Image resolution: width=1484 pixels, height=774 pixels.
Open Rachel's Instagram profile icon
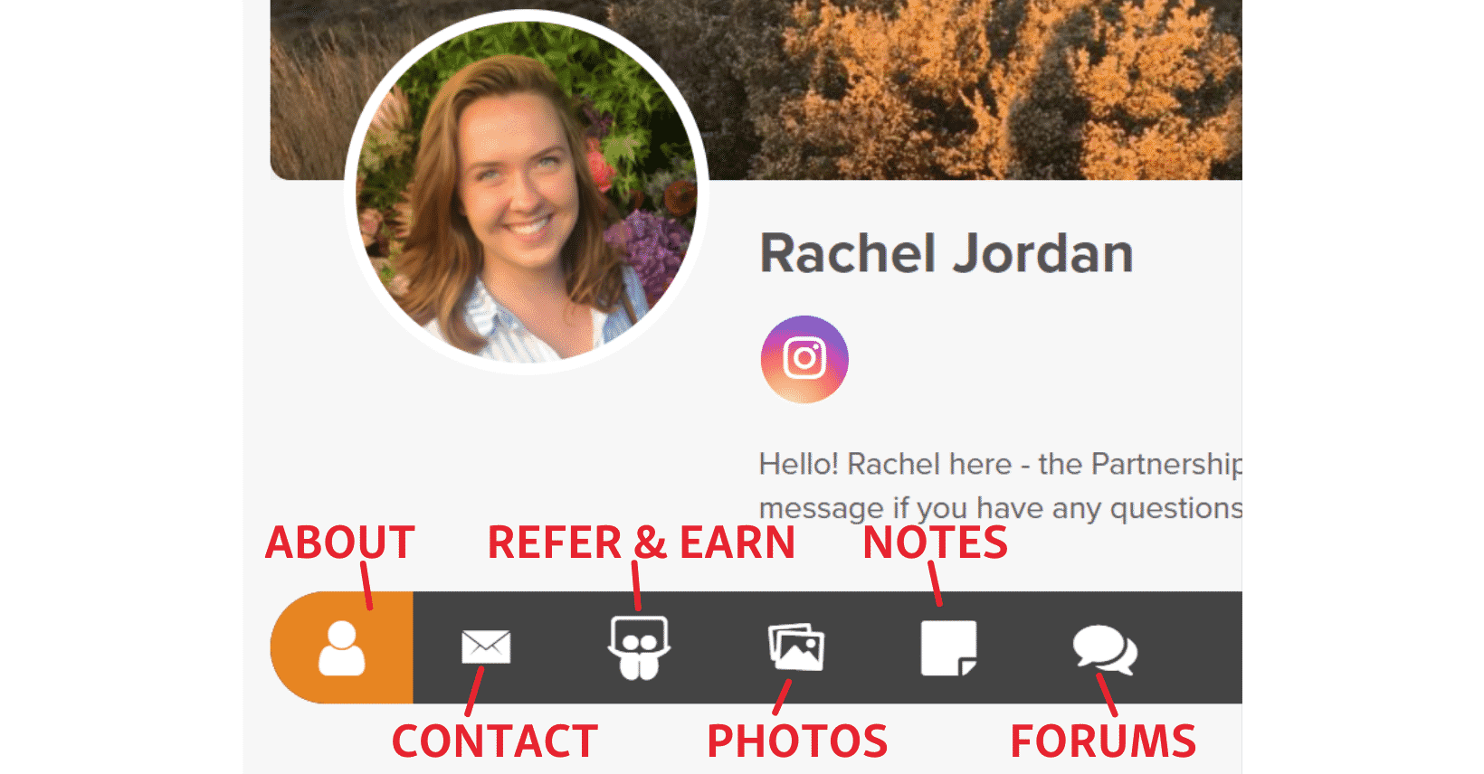click(x=804, y=359)
